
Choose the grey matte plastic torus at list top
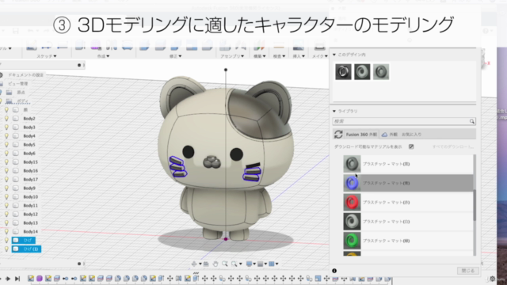click(x=352, y=164)
